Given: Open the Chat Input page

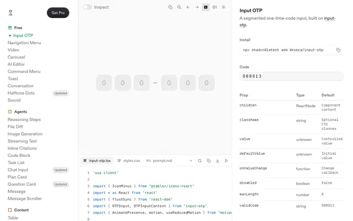Looking at the screenshot, I should (18, 170).
